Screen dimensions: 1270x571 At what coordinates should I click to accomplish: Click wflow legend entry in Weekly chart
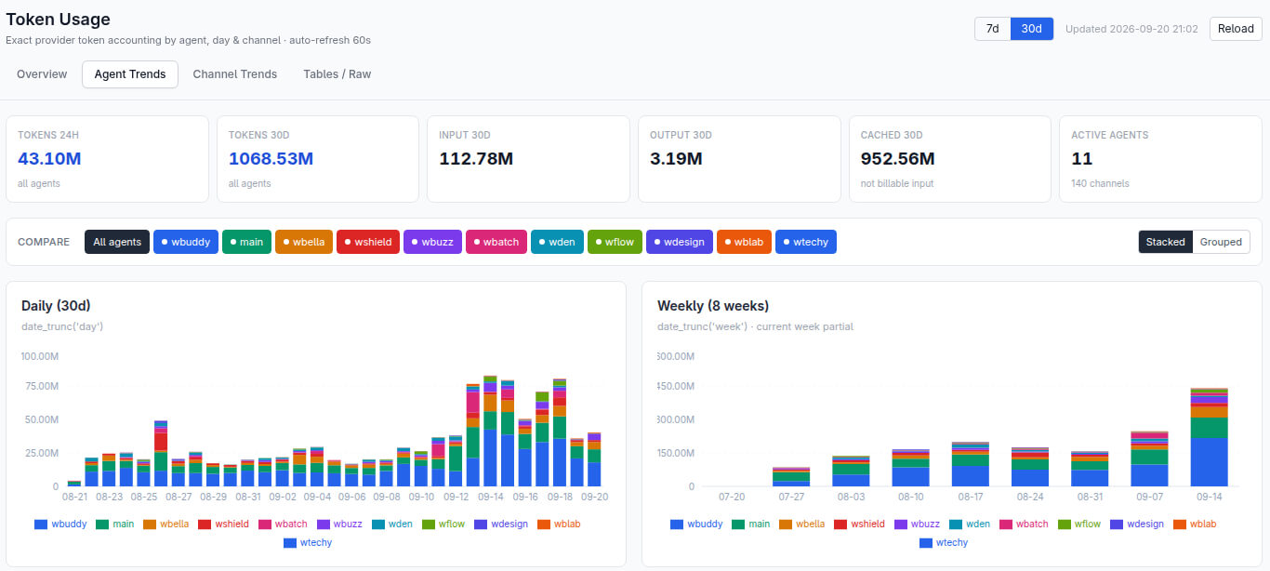click(1079, 525)
